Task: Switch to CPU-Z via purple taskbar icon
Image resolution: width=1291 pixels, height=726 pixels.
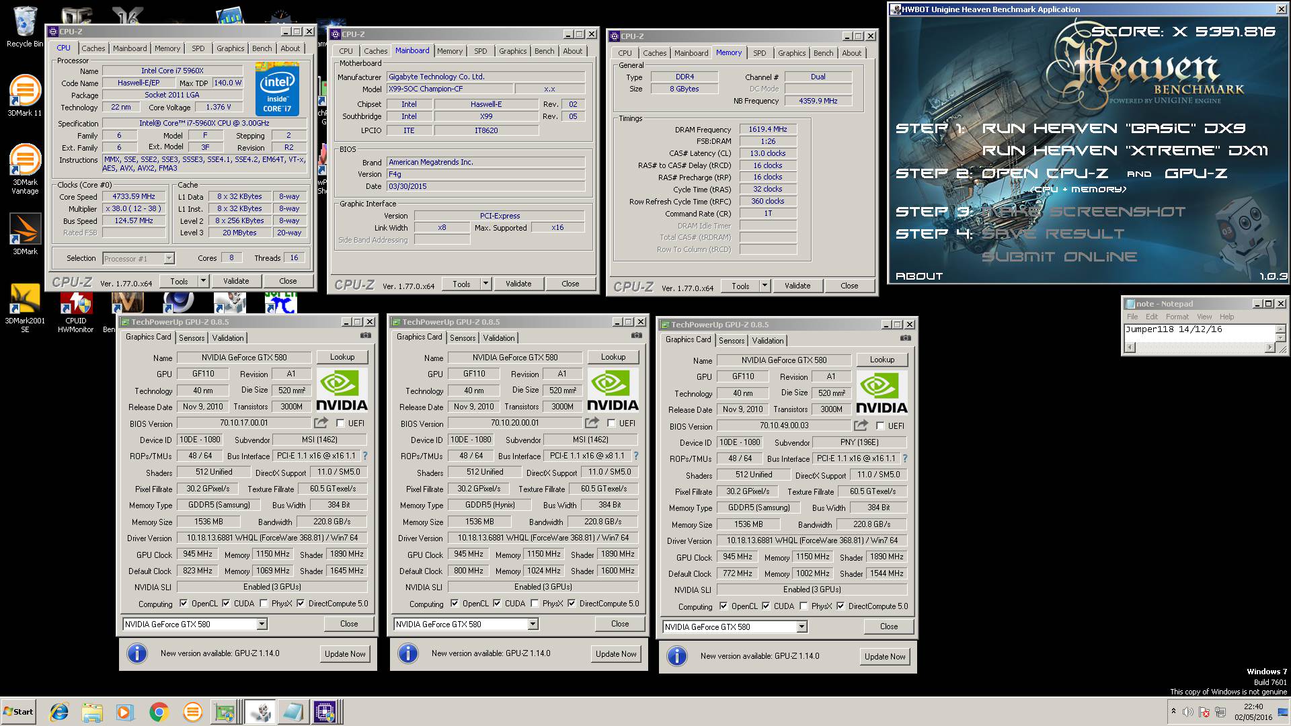Action: tap(326, 712)
